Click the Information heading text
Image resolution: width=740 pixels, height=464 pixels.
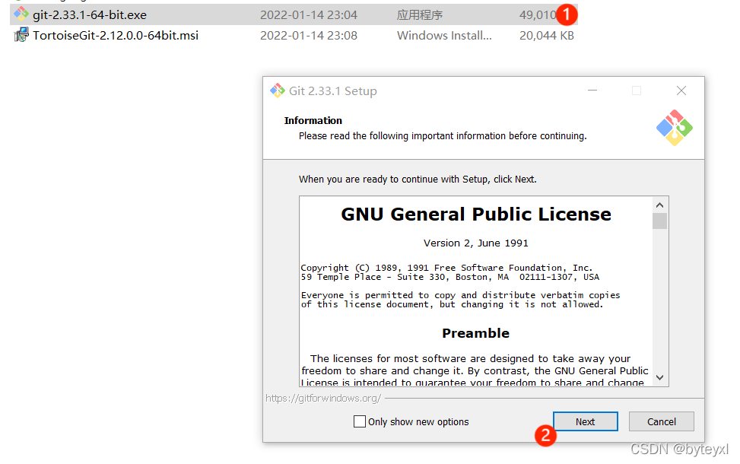[x=313, y=120]
